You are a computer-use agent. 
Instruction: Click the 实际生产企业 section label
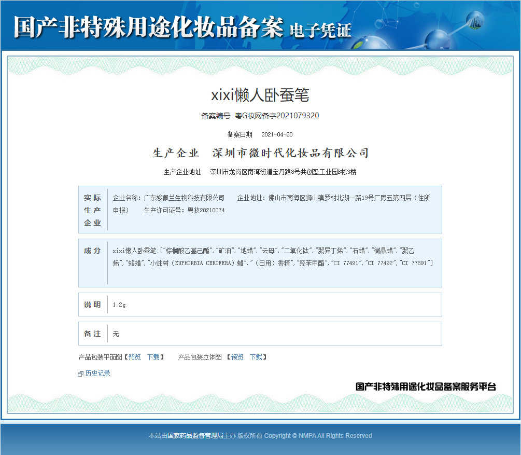92,210
